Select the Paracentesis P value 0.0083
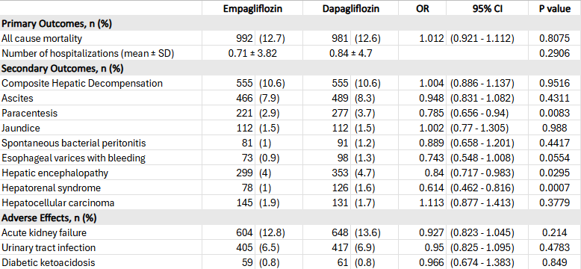 [x=555, y=113]
